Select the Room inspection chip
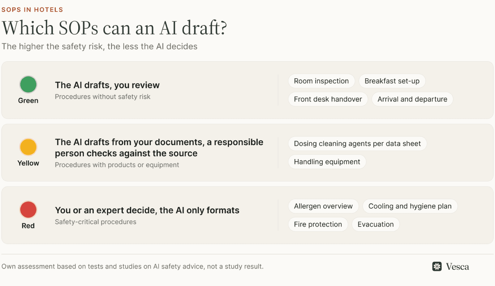Viewport: 495px width, 286px height. [x=321, y=81]
